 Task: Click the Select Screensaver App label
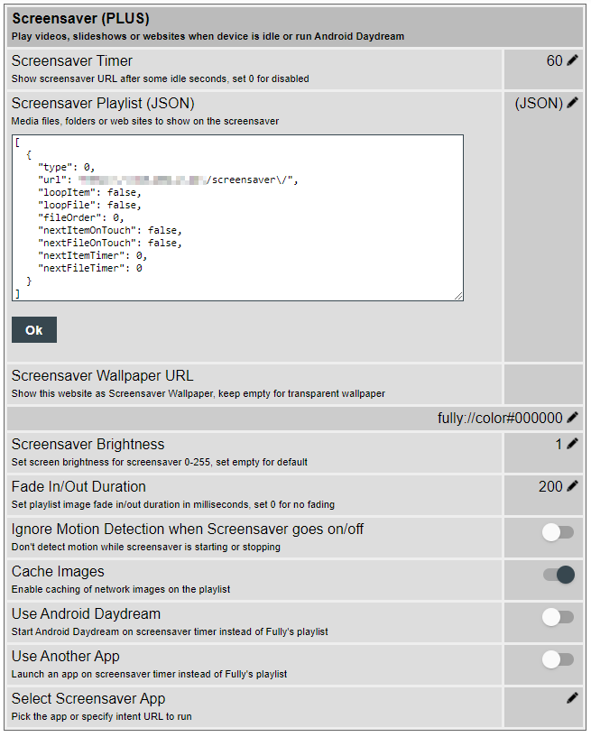tap(88, 699)
